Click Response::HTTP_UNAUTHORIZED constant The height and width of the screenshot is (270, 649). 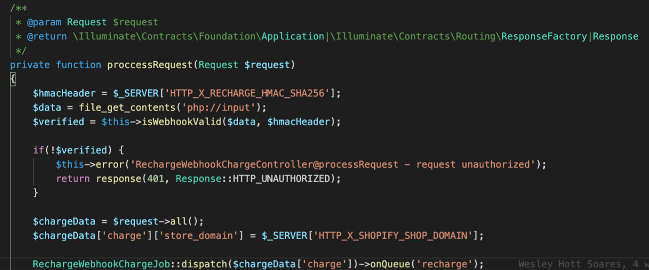(253, 179)
